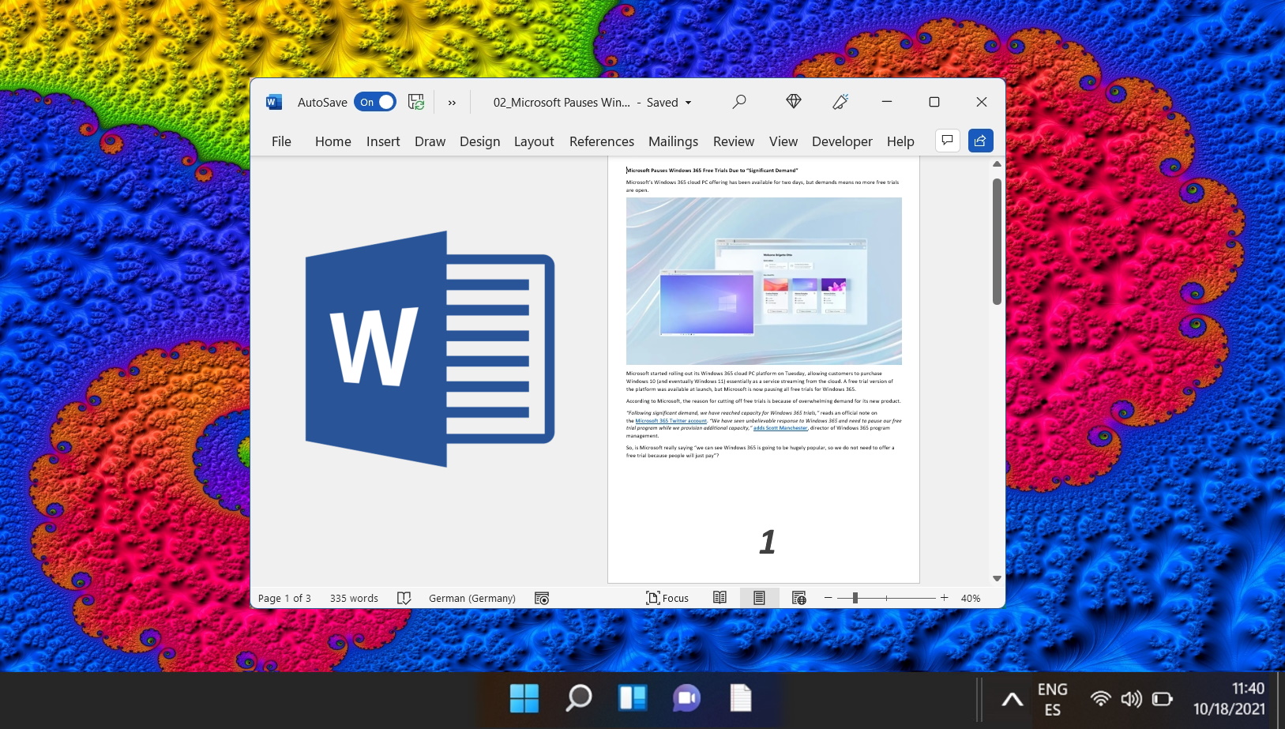
Task: Open the File menu
Action: click(281, 141)
